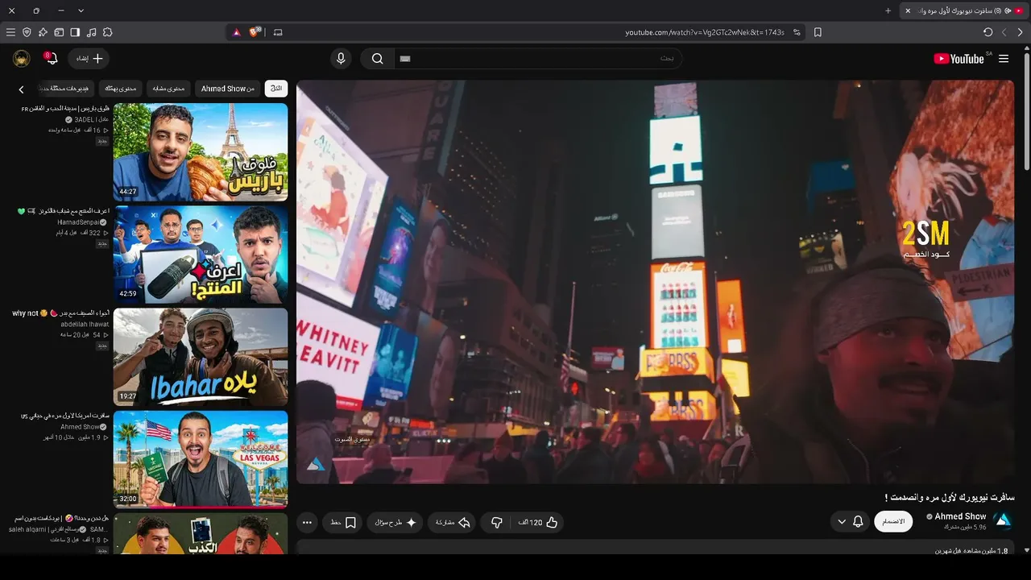This screenshot has width=1031, height=580.
Task: Open the media music note control
Action: point(91,32)
